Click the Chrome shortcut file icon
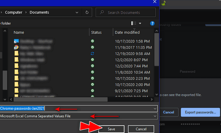This screenshot has width=221, height=133. [x=16, y=47]
